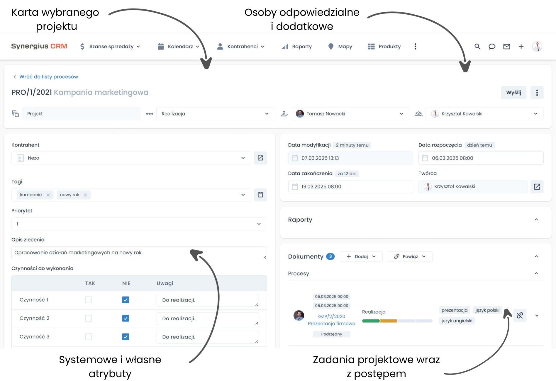
Task: Open the Szanse sprzedaży menu
Action: (x=111, y=47)
